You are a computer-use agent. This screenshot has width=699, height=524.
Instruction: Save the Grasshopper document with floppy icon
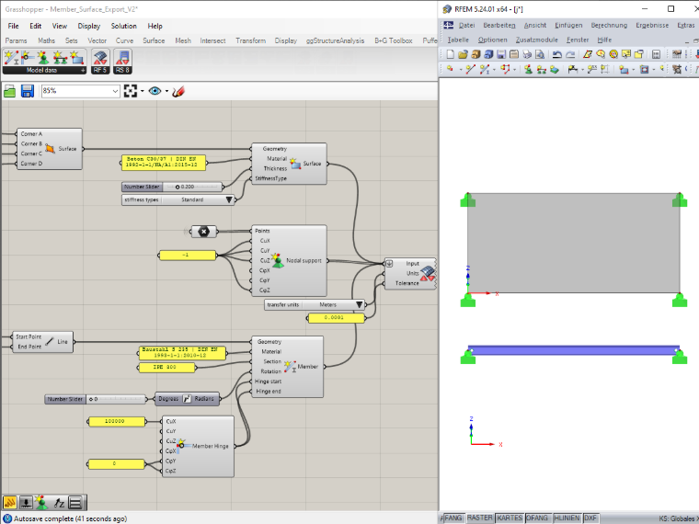28,91
